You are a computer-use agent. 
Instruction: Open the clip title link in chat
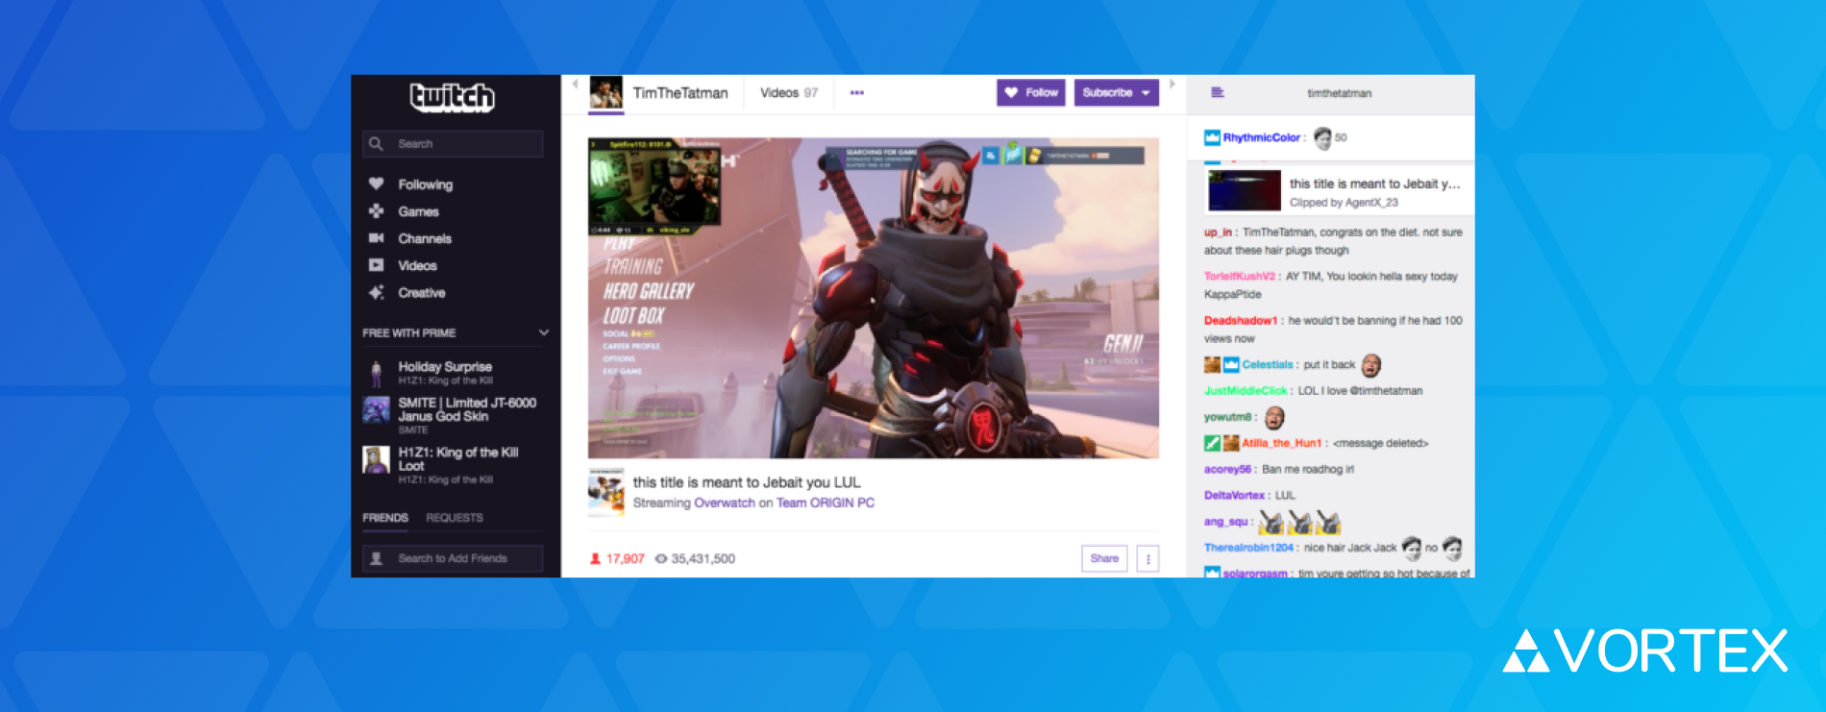(x=1374, y=184)
